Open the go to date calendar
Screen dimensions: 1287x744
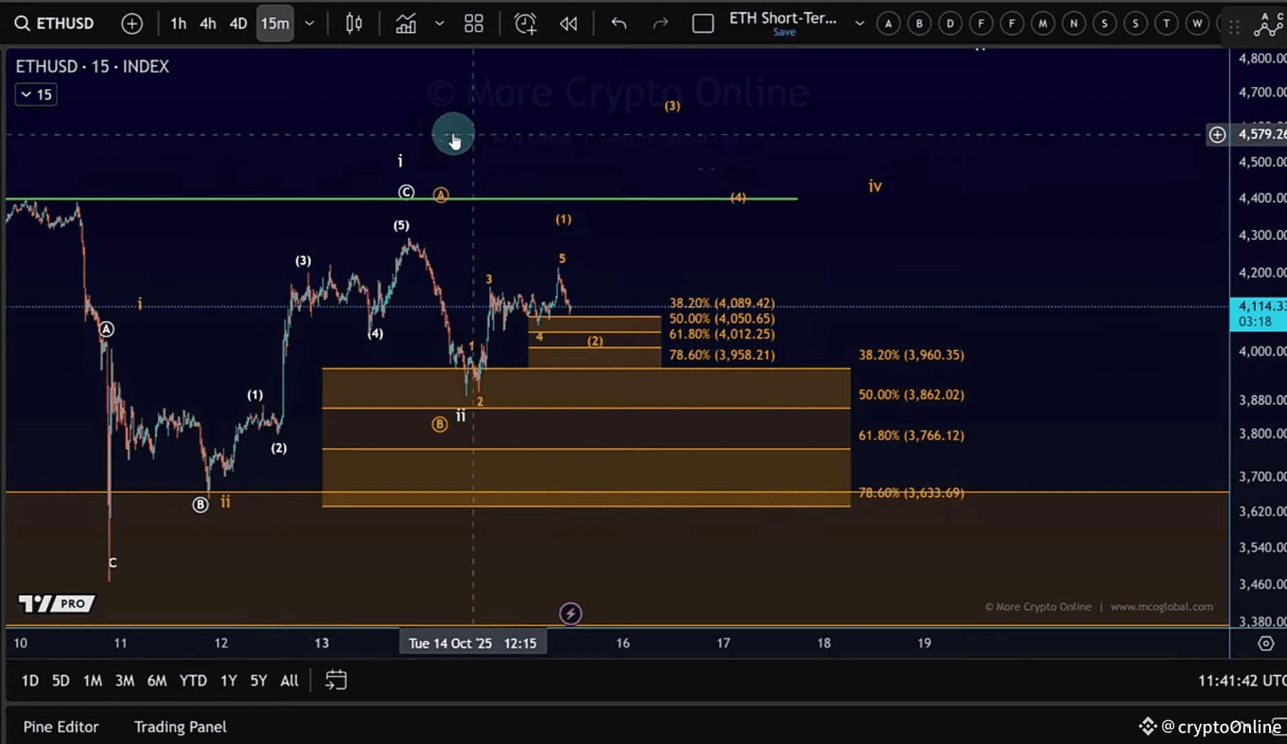pos(336,681)
